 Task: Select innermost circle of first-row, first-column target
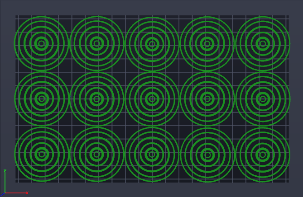coord(42,43)
